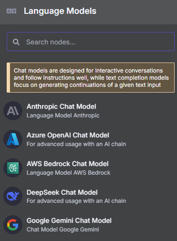Screen dimensions: 177x241
Task: Select Google Gemini Chat Model node
Action: click(x=88, y=225)
